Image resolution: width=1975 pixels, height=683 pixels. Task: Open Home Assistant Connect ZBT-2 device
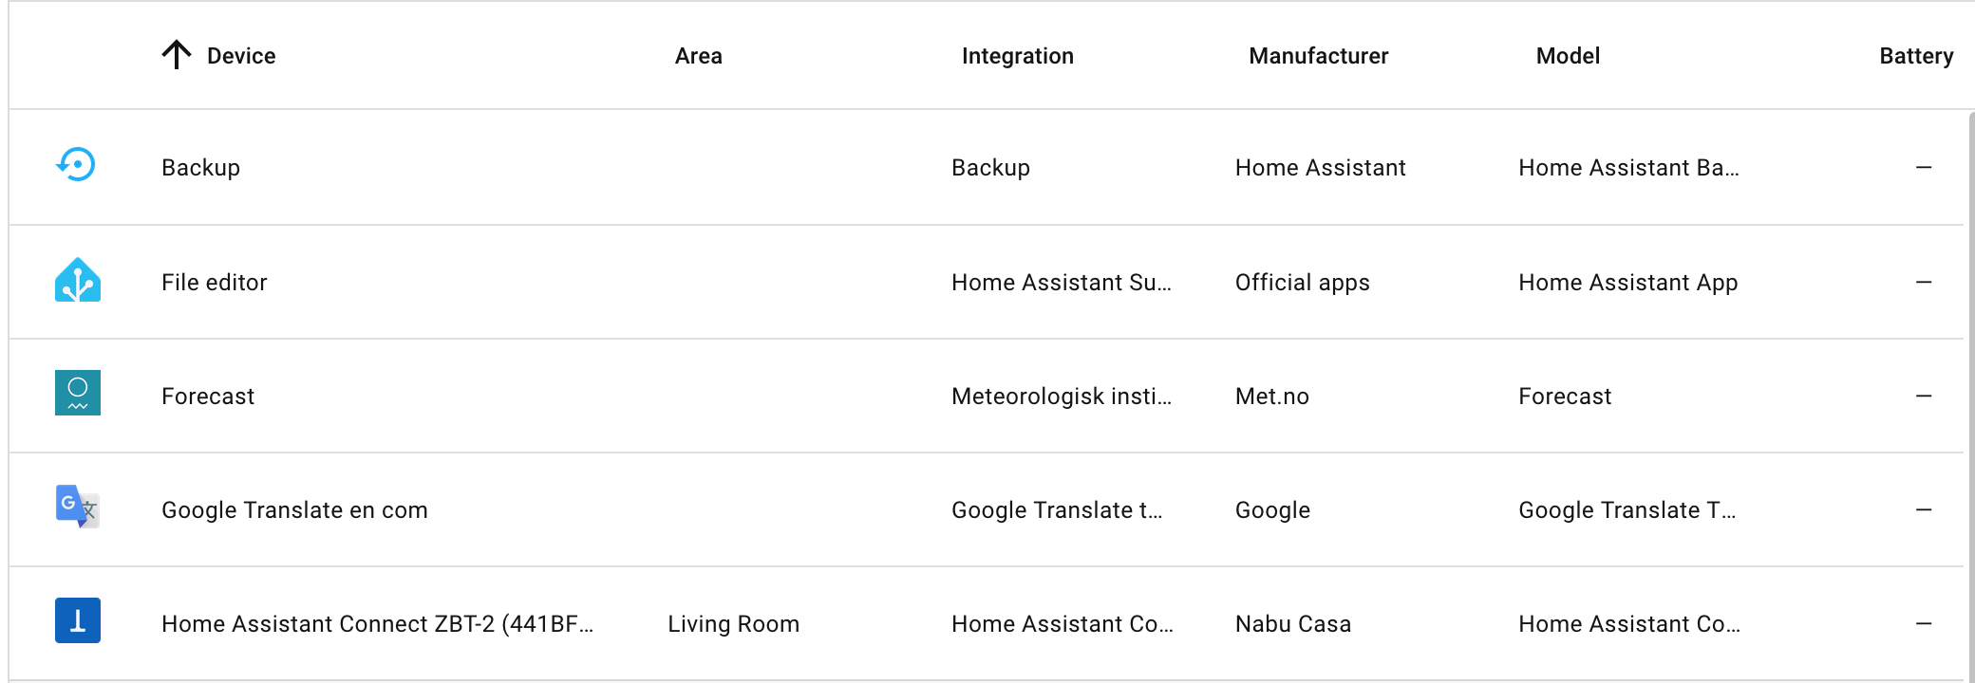tap(986, 623)
